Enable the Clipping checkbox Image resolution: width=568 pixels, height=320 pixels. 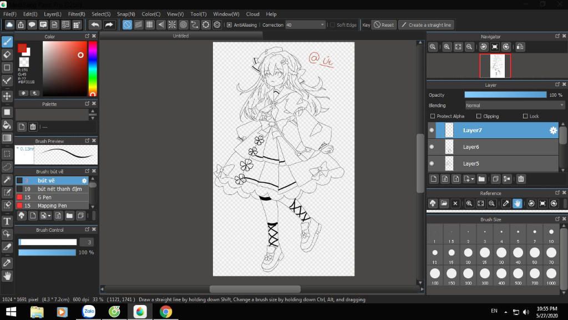(x=479, y=116)
